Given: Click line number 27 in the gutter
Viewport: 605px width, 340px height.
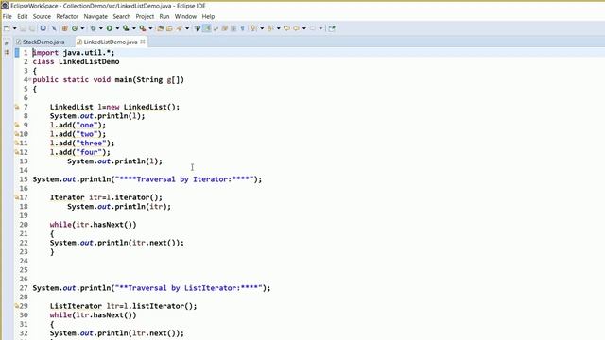Looking at the screenshot, I should point(24,288).
